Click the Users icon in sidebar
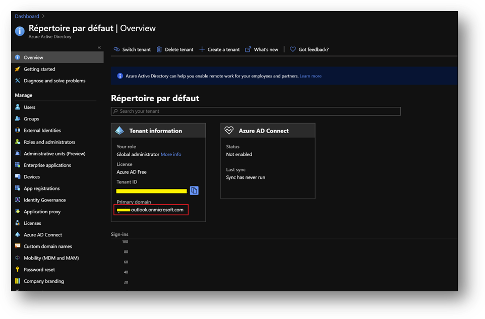This screenshot has width=485, height=319. [x=18, y=107]
